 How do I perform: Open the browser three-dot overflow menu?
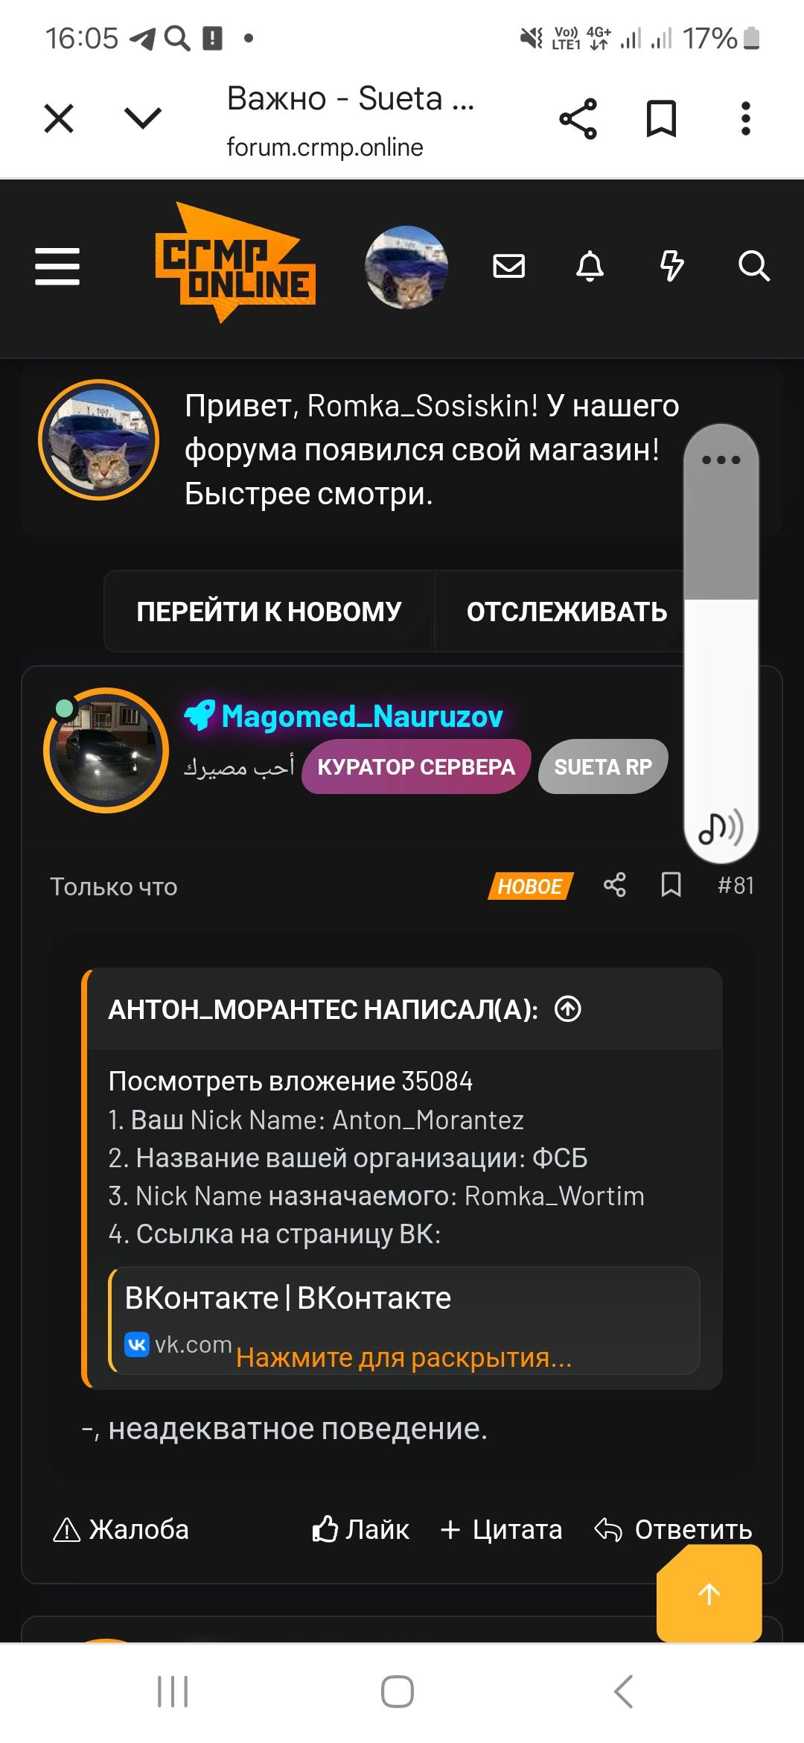745,118
